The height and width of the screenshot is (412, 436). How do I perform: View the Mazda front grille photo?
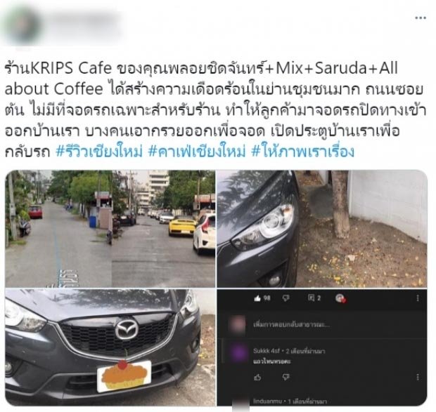tap(110, 347)
